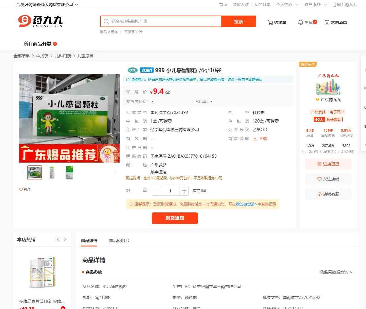Click the minus icon to decrease quantity

pos(156,191)
